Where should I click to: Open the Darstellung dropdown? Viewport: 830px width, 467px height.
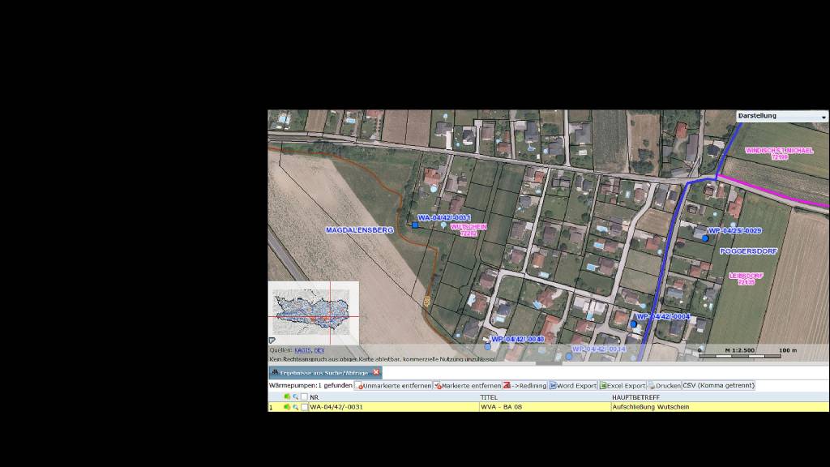pyautogui.click(x=782, y=116)
